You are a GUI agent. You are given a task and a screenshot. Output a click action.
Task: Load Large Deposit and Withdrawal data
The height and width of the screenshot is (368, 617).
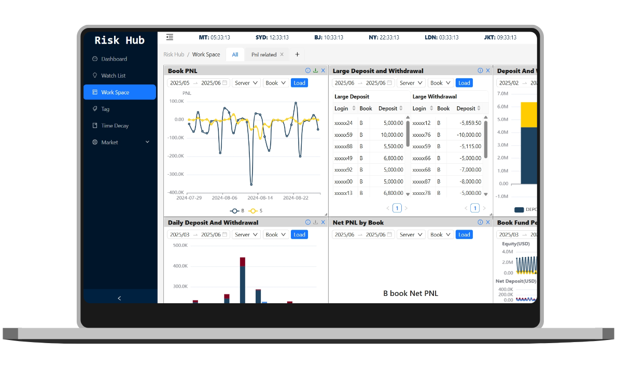tap(465, 83)
